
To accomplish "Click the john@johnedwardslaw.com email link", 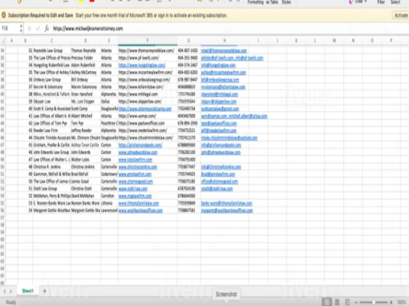I will (x=221, y=152).
